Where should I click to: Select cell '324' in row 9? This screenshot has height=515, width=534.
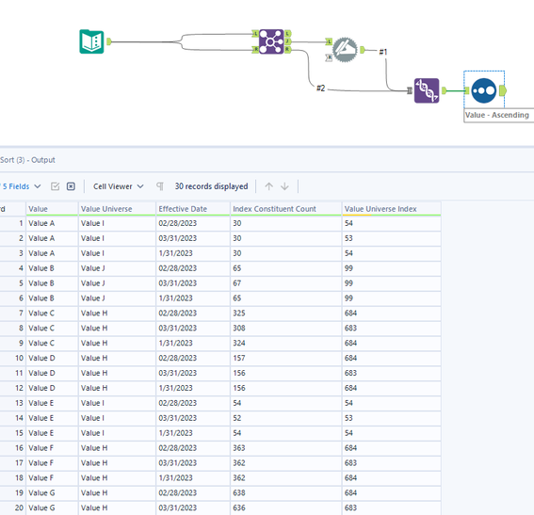286,343
